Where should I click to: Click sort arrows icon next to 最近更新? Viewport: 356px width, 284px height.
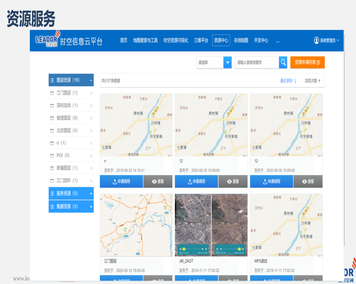pyautogui.click(x=295, y=81)
